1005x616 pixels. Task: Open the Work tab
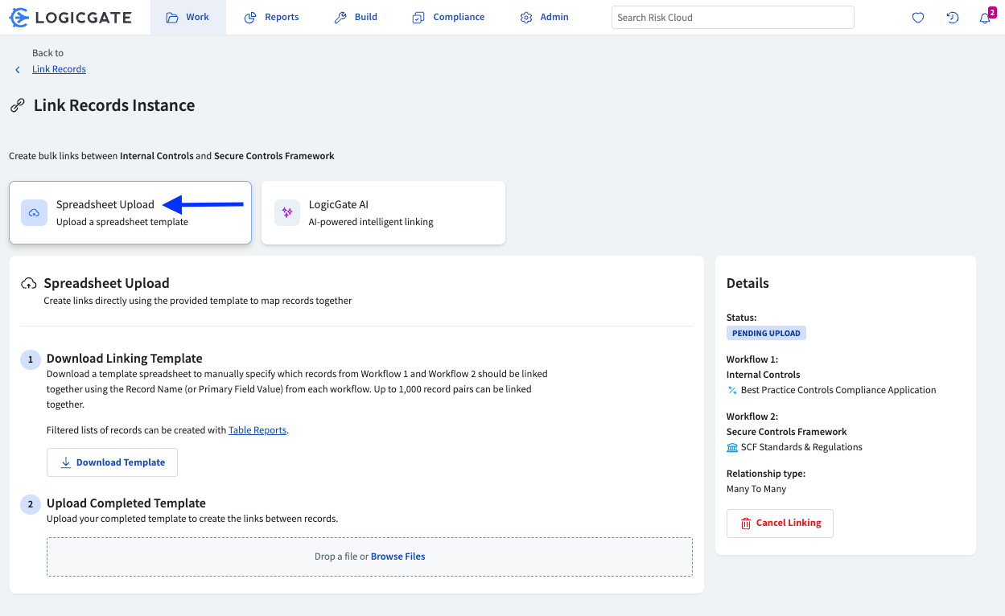pos(188,17)
